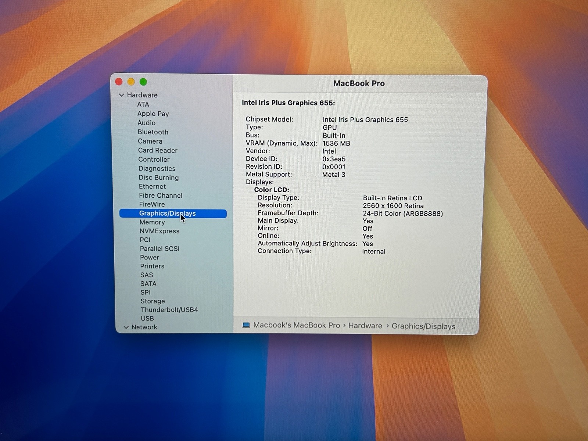The width and height of the screenshot is (588, 441).
Task: Click the 1536 MB VRAM value
Action: point(336,143)
